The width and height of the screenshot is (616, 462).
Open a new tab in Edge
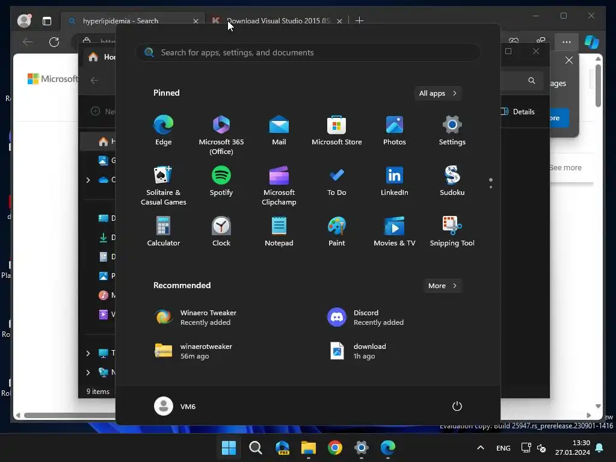pyautogui.click(x=359, y=20)
